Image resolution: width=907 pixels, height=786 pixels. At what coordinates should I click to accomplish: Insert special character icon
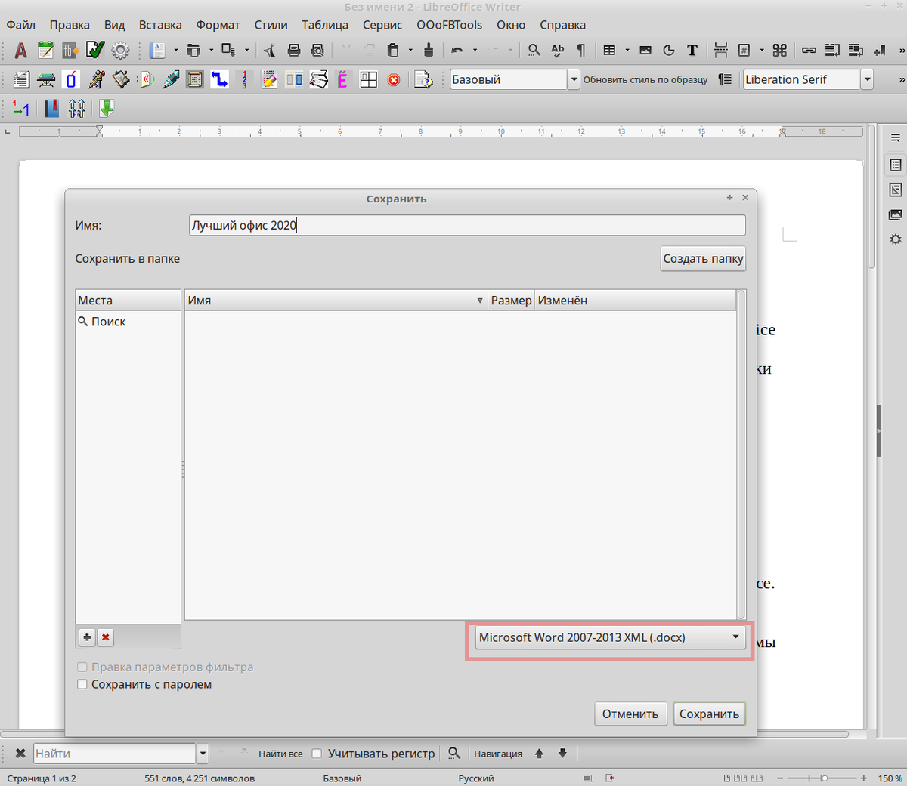(780, 51)
